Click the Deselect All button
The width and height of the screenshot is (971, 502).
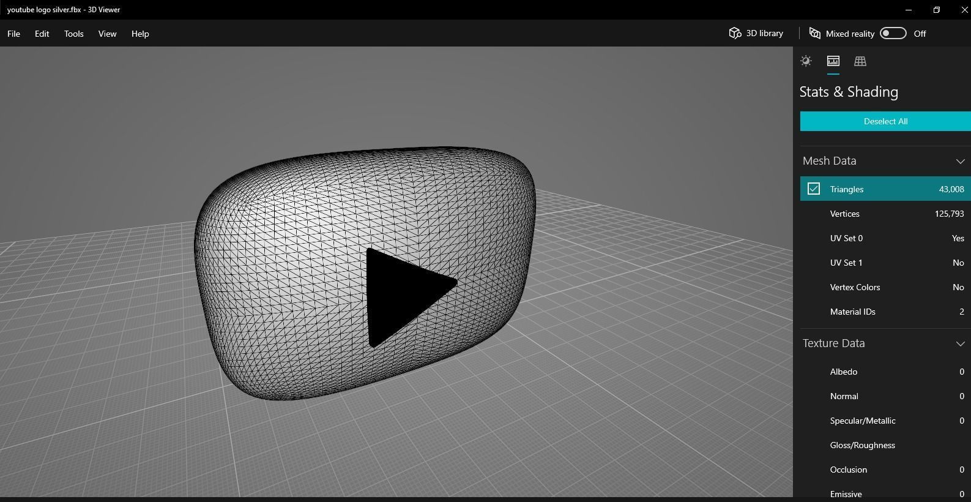point(885,121)
